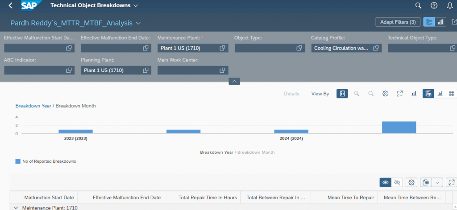Click the 2023 (2023) axis label
Screen dimensions: 457x210
click(75, 139)
